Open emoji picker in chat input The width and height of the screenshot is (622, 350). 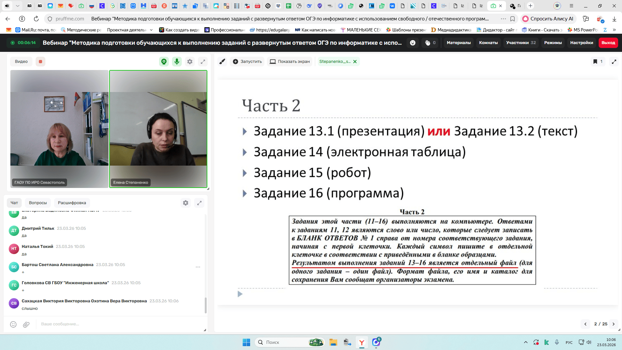tap(13, 324)
